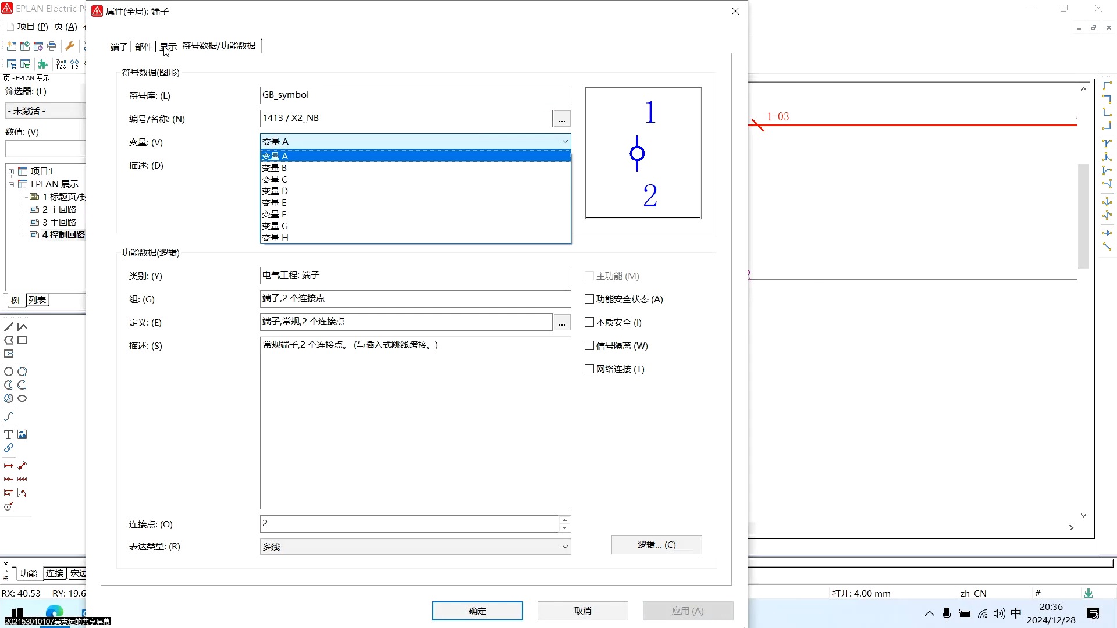Toggle 信号隔离 (W) checkbox
This screenshot has width=1117, height=628.
click(589, 345)
